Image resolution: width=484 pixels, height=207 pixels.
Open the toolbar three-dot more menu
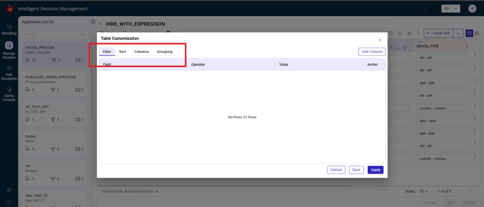418,33
